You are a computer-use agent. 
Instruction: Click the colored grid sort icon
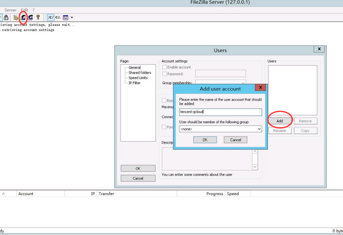(x=65, y=17)
